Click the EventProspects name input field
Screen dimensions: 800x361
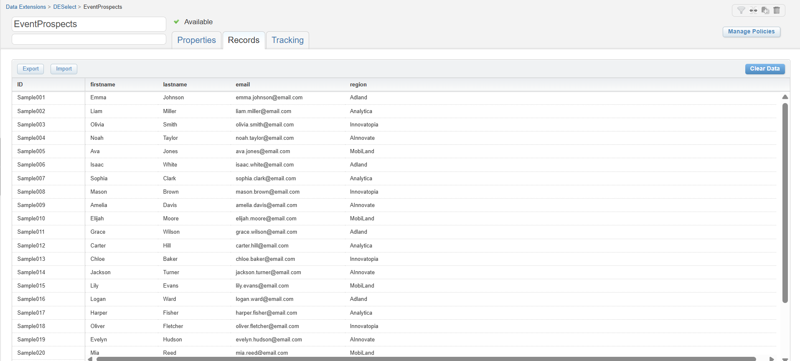click(x=89, y=24)
